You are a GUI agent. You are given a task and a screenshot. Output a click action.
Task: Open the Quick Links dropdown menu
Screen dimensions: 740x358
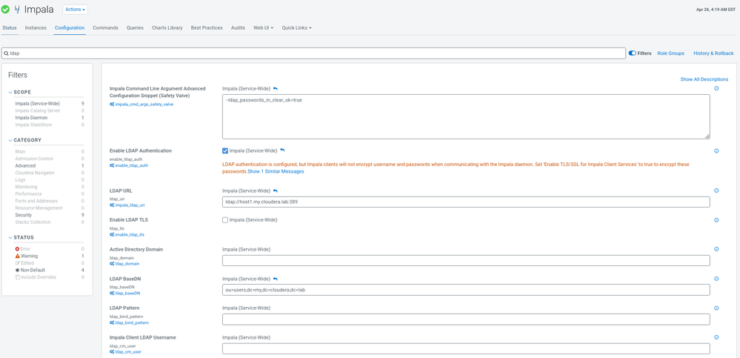click(x=296, y=28)
